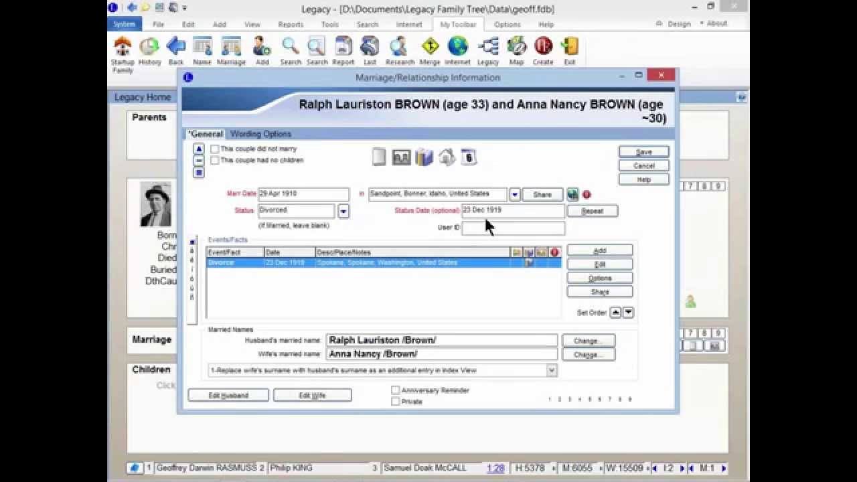Click the blue minus icon in the dialog

click(199, 161)
